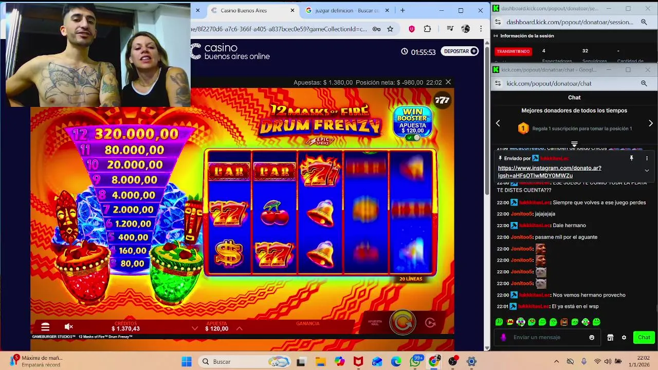Expand the pinned message chevron
The height and width of the screenshot is (370, 658).
[x=647, y=171]
